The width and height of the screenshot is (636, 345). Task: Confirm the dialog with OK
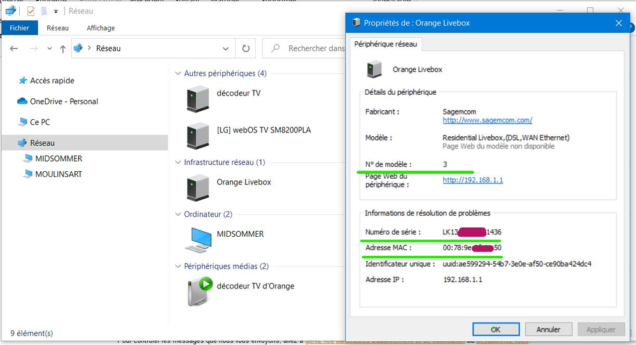pos(496,329)
